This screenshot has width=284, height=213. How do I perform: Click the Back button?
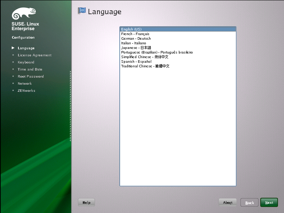tap(249, 202)
